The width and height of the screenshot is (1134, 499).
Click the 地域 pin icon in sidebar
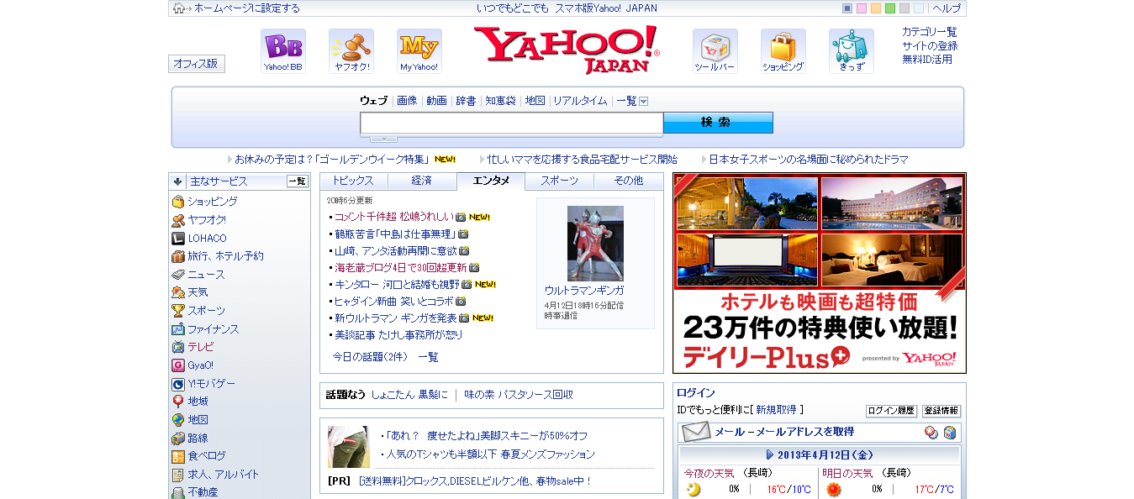(178, 402)
